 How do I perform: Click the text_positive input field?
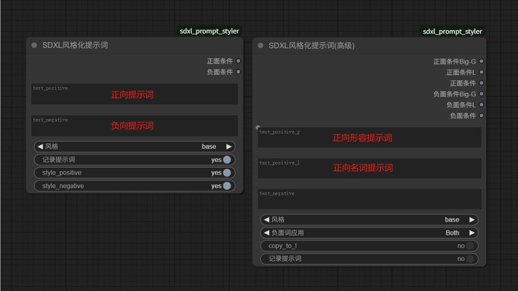(135, 94)
